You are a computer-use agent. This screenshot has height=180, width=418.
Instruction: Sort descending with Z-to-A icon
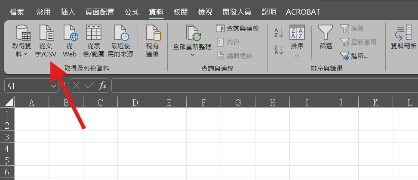click(279, 50)
